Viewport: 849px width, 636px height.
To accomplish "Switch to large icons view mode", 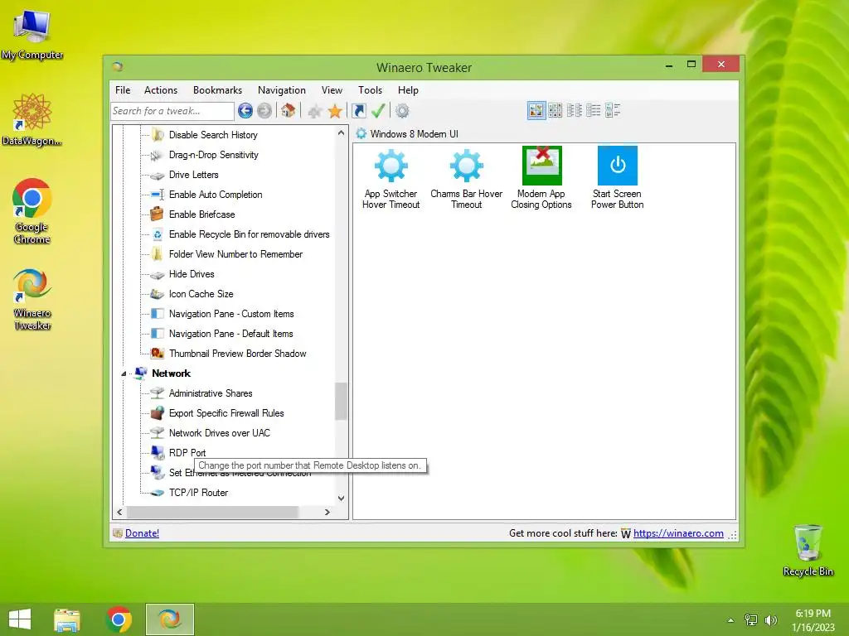I will 536,110.
